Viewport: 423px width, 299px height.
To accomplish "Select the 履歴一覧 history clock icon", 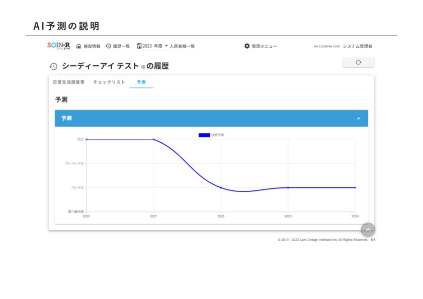I will [x=108, y=46].
